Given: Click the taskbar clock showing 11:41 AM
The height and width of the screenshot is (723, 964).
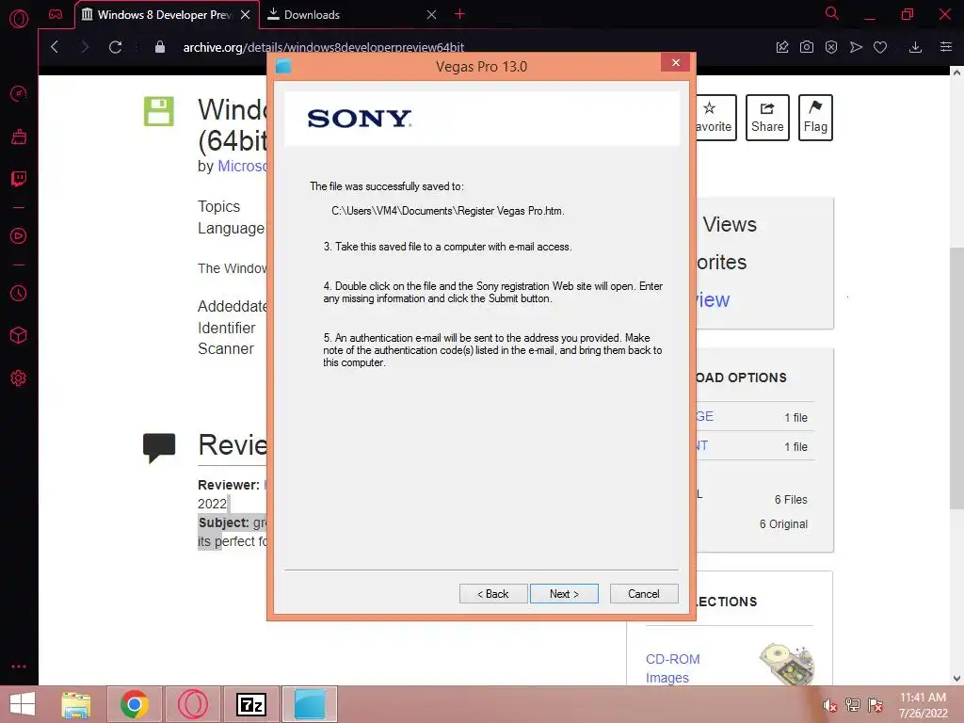Looking at the screenshot, I should point(923,705).
